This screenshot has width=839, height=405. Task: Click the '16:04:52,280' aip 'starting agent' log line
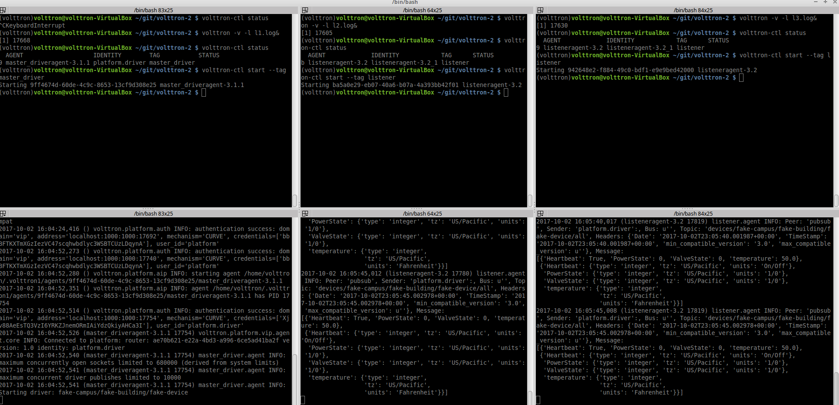tap(145, 273)
